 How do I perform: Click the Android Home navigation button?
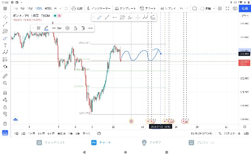(x=125, y=152)
